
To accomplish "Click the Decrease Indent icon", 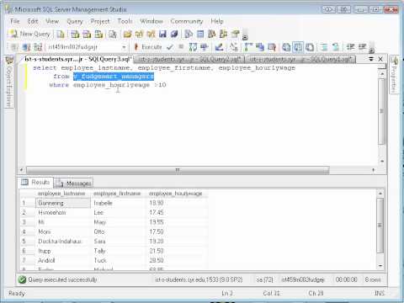I will pos(350,47).
